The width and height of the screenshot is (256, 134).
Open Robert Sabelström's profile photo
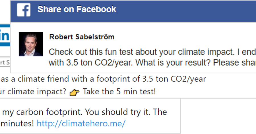(31, 44)
